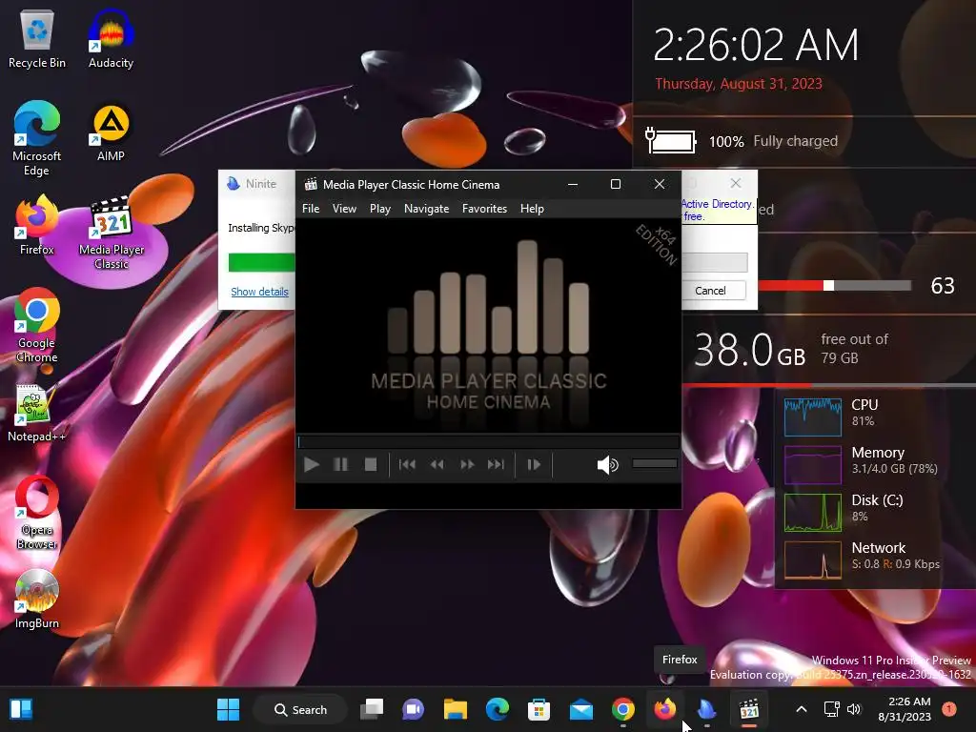Open the Navigate menu

click(x=426, y=209)
